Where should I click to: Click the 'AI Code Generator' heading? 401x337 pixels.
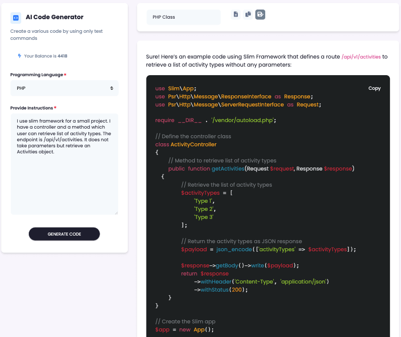tap(55, 17)
